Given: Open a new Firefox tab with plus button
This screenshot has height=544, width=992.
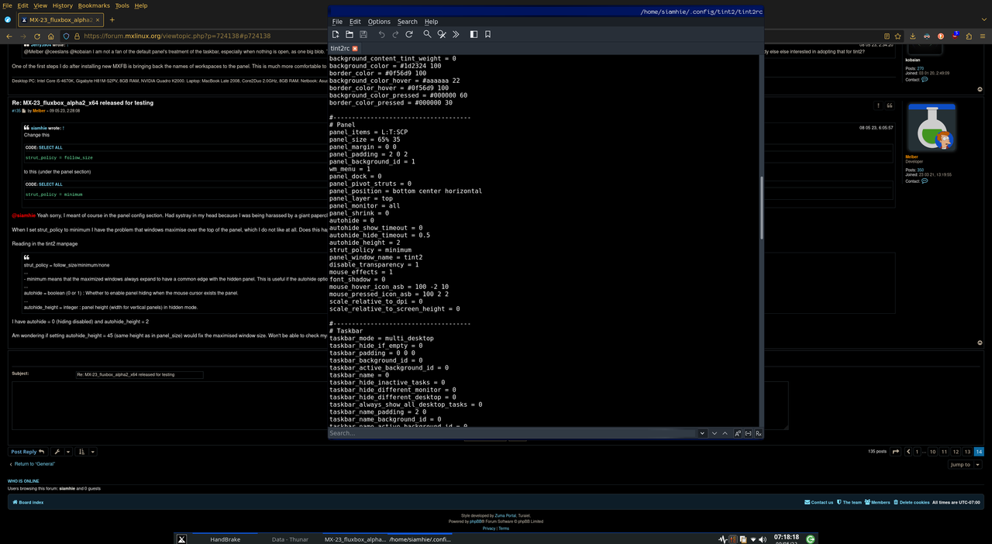Looking at the screenshot, I should pos(112,19).
